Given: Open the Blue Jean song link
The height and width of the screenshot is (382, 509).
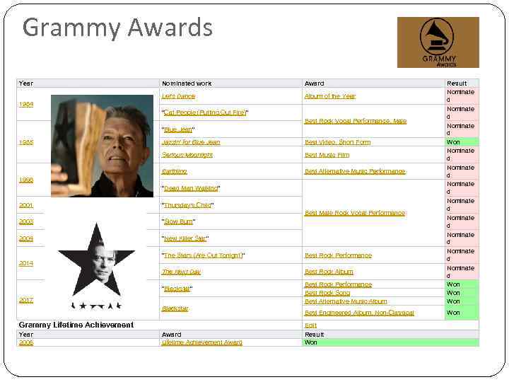Looking at the screenshot, I should pos(178,129).
